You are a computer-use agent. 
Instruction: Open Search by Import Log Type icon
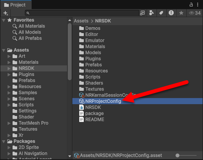click(171, 13)
